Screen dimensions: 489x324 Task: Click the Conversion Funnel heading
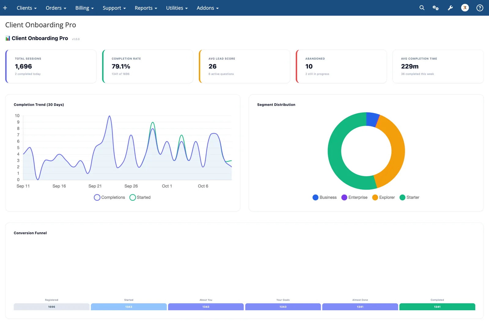coord(30,233)
